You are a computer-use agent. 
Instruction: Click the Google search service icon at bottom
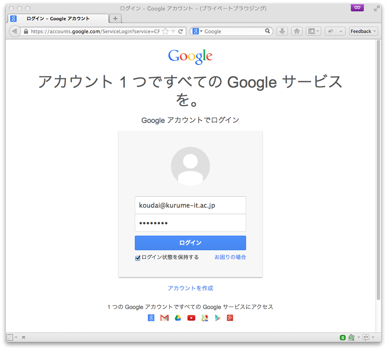point(151,318)
